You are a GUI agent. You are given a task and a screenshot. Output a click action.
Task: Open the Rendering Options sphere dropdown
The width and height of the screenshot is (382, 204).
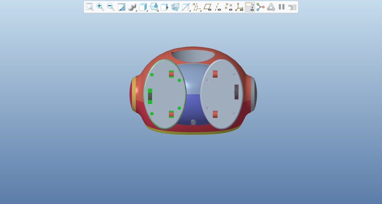click(132, 7)
